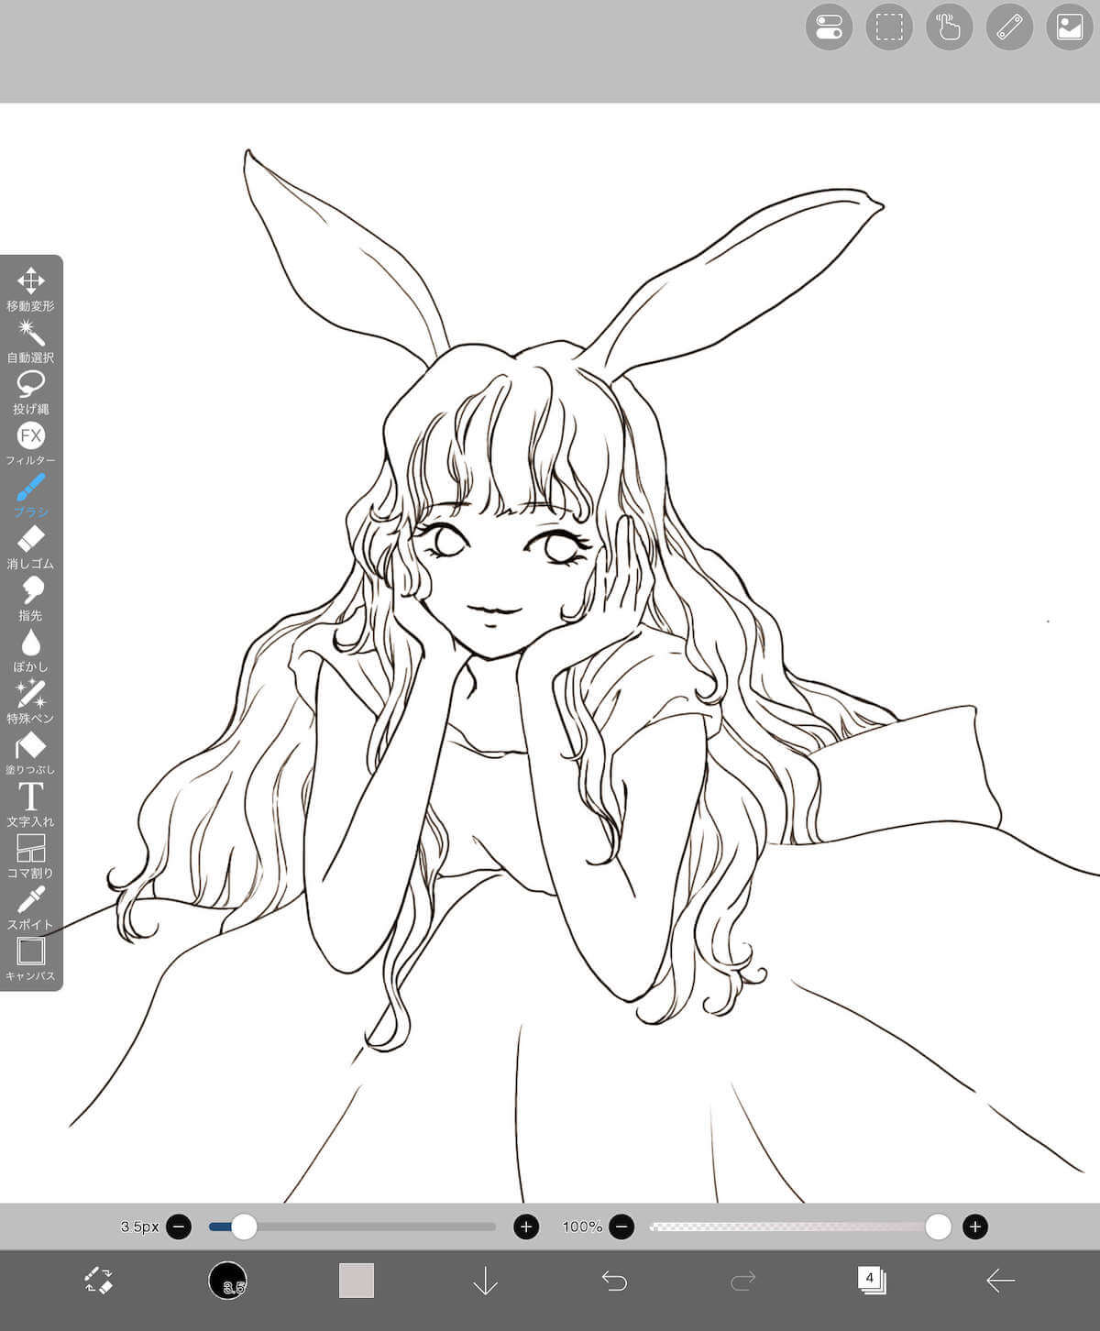Screen dimensions: 1100x1331
Task: Increase brush thickness with plus button
Action: 526,1226
